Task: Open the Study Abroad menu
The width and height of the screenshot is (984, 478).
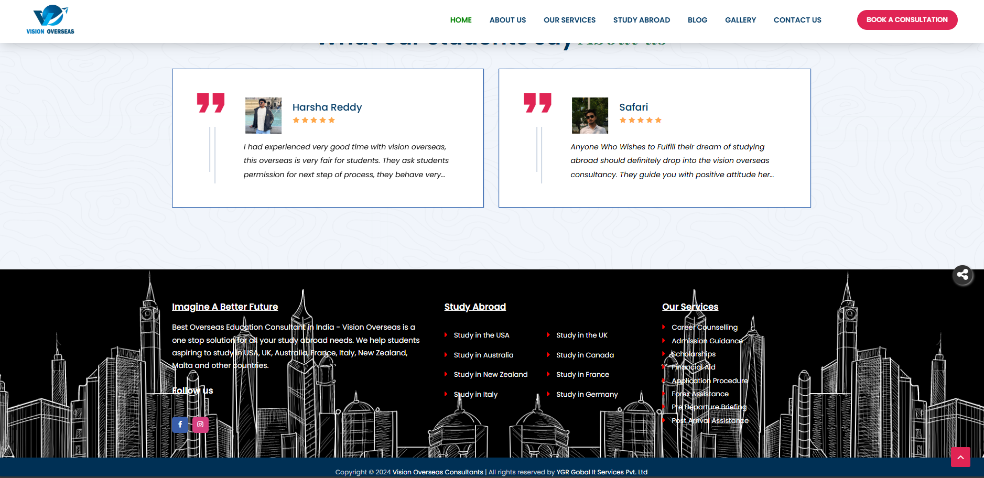Action: 642,20
